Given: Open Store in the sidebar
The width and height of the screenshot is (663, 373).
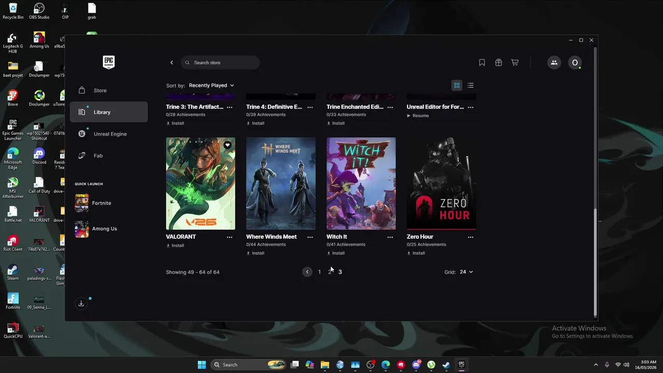Looking at the screenshot, I should point(109,91).
